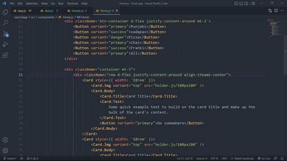
Task: Open the Search view in activity bar
Action: pos(5,23)
